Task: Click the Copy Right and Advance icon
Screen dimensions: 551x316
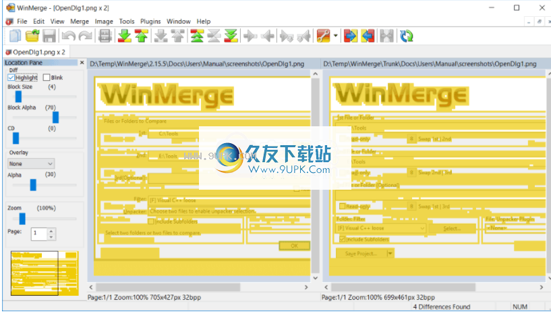Action: point(287,36)
